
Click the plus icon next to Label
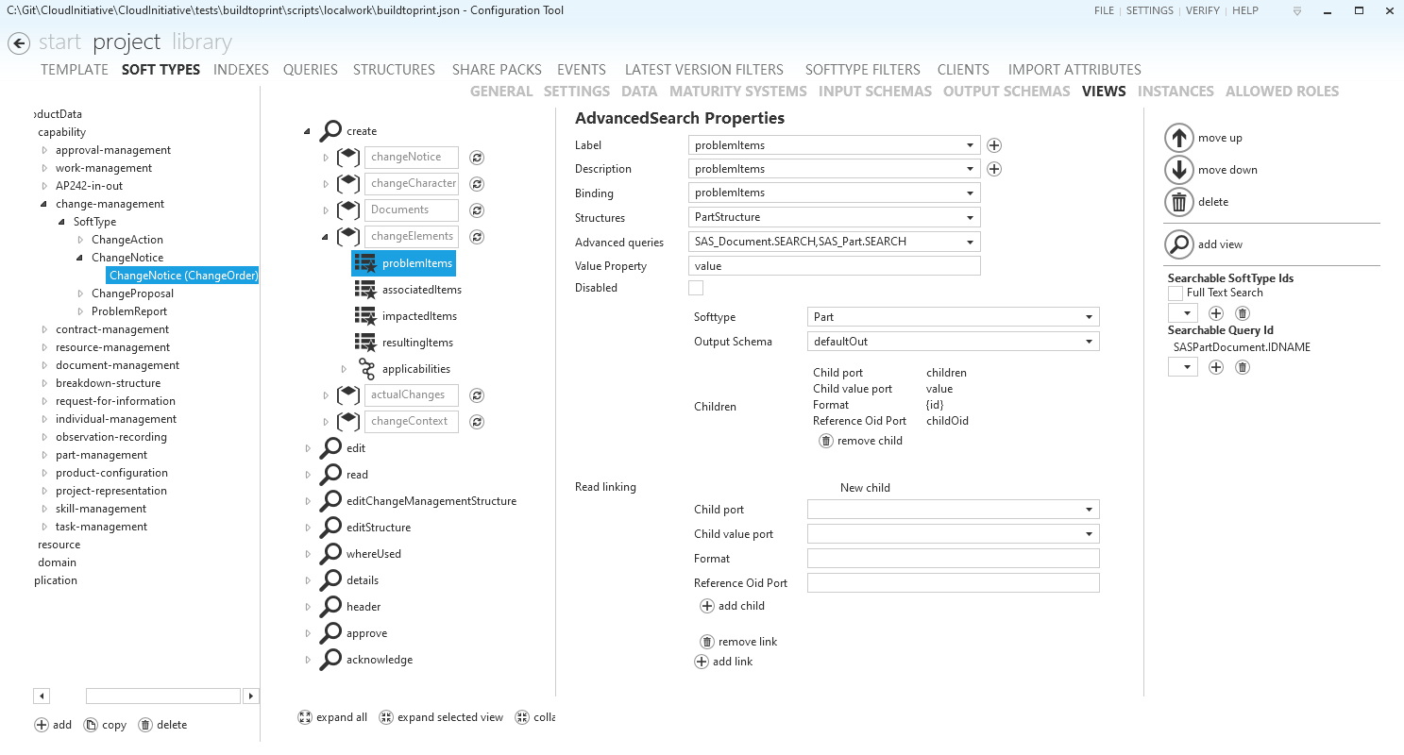[x=992, y=144]
